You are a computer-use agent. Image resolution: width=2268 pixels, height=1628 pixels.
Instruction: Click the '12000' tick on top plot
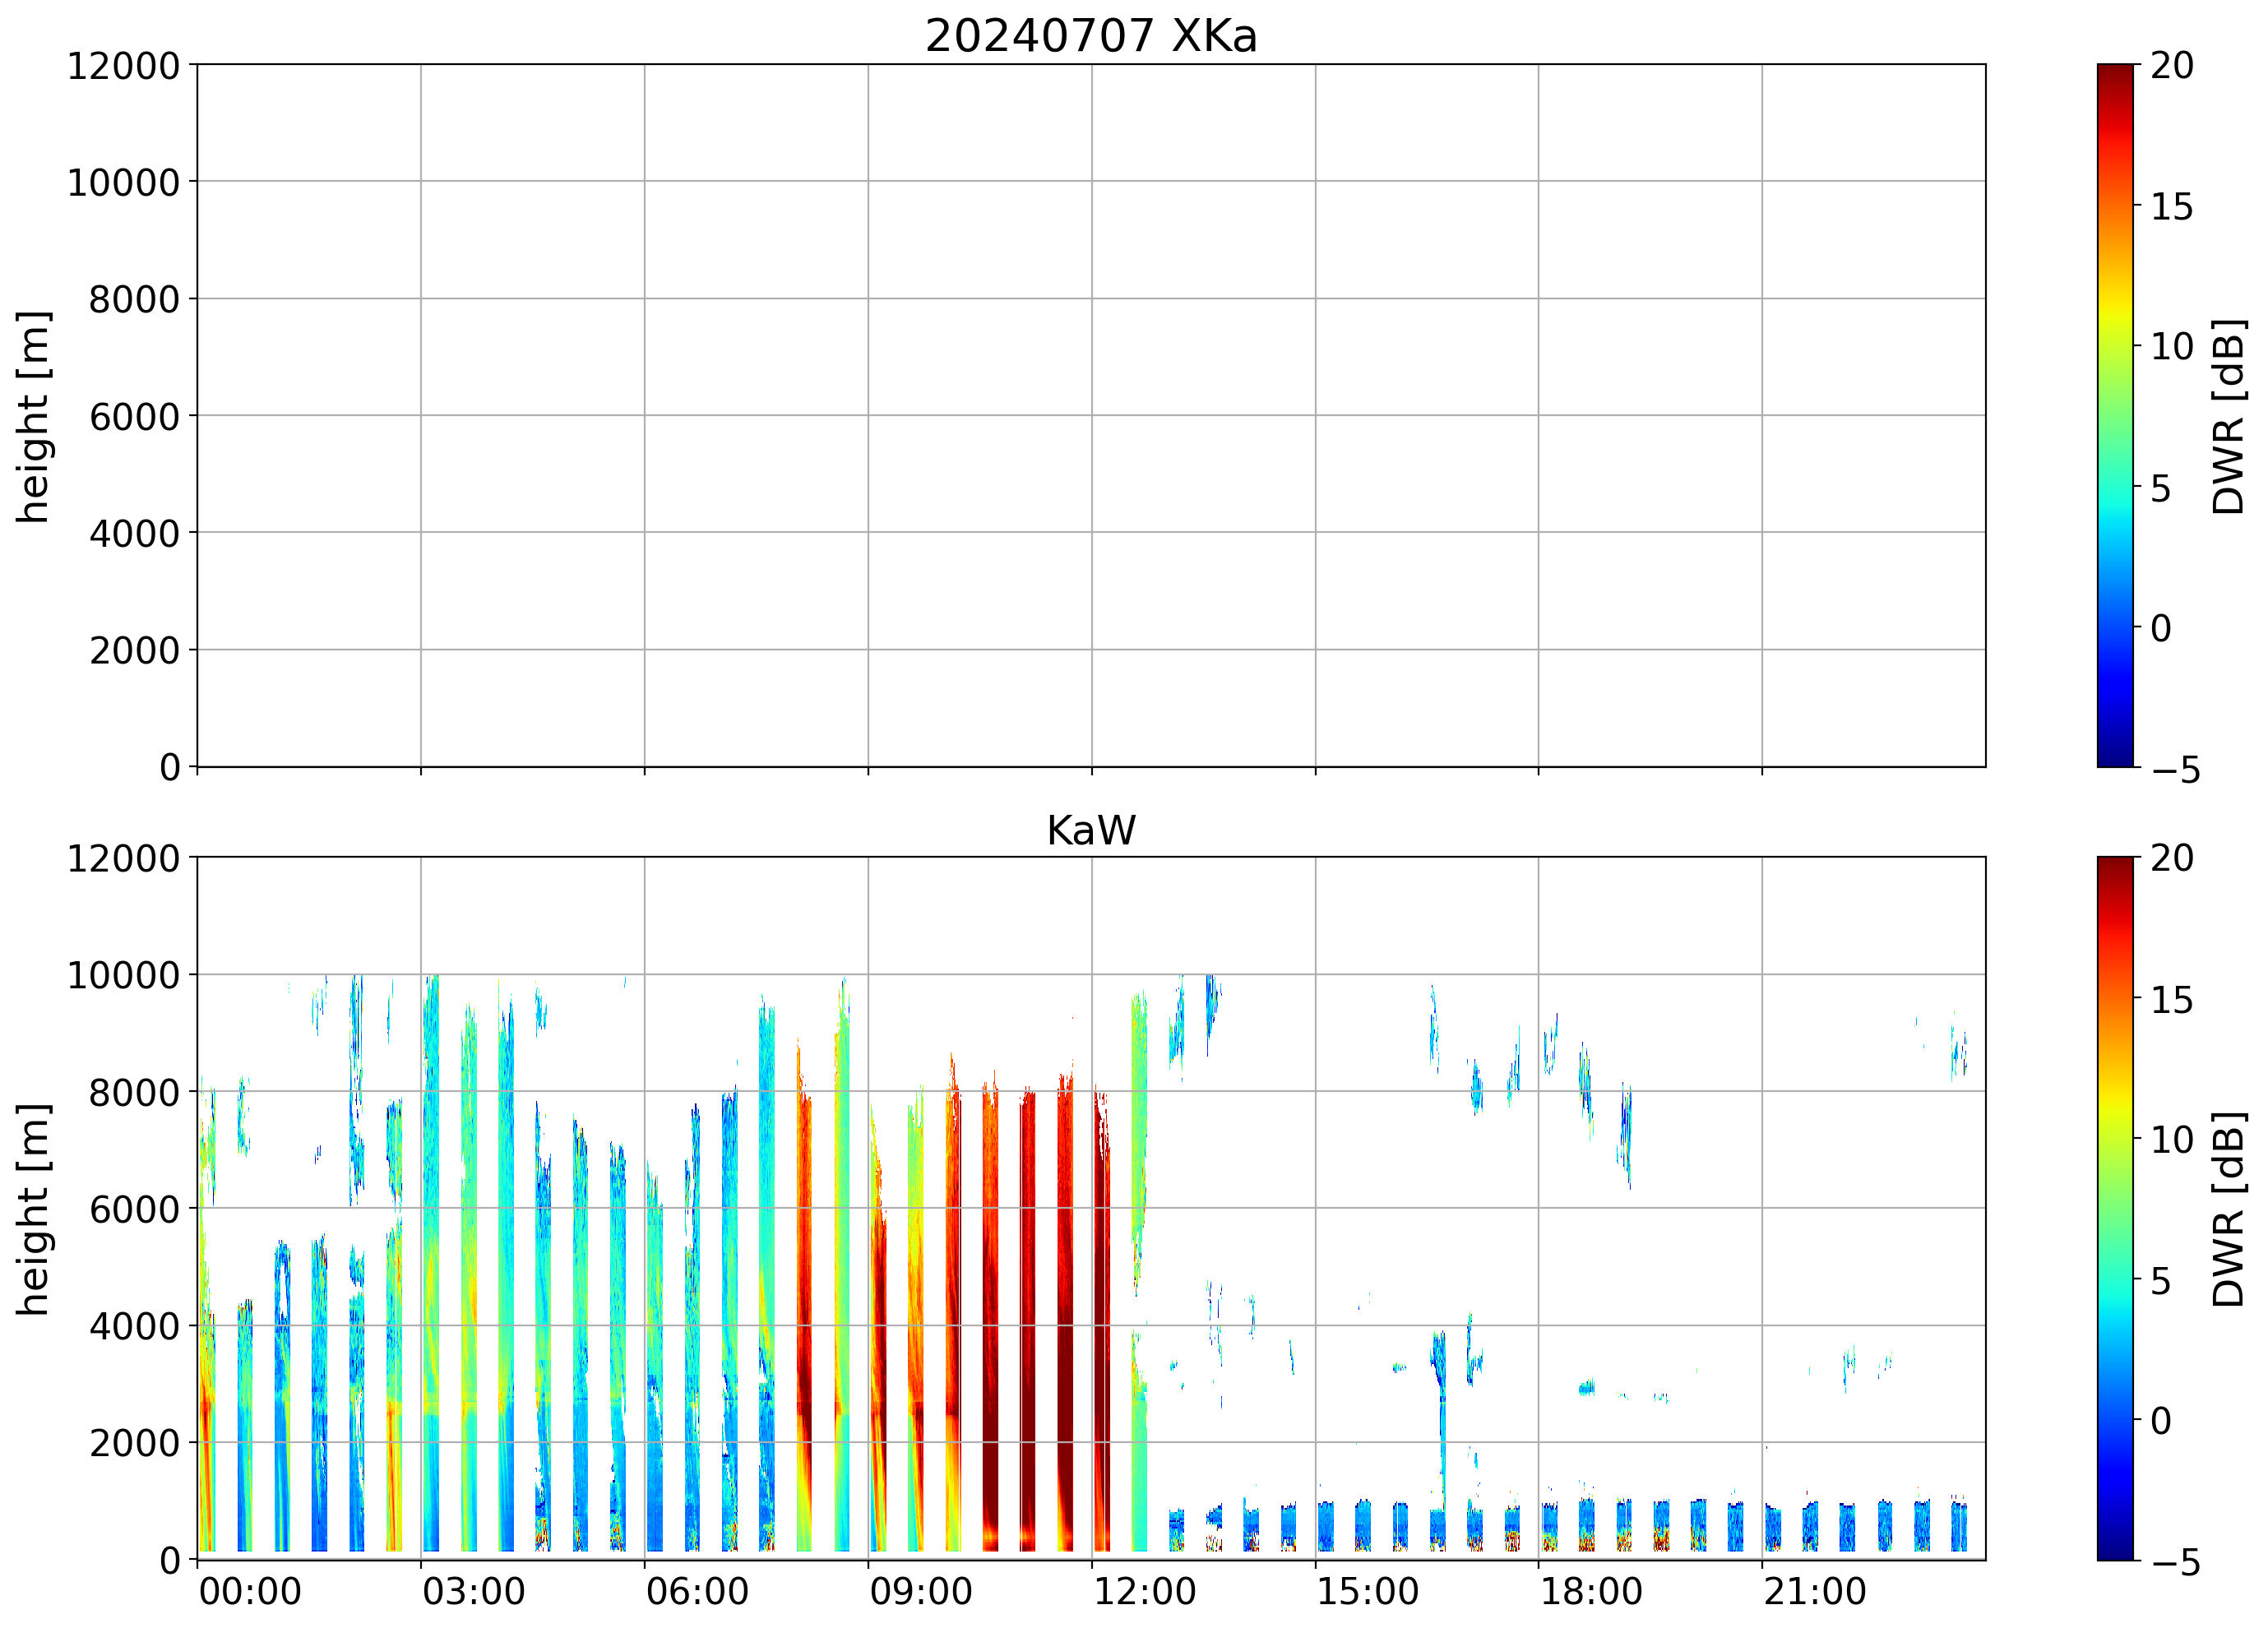coord(123,66)
